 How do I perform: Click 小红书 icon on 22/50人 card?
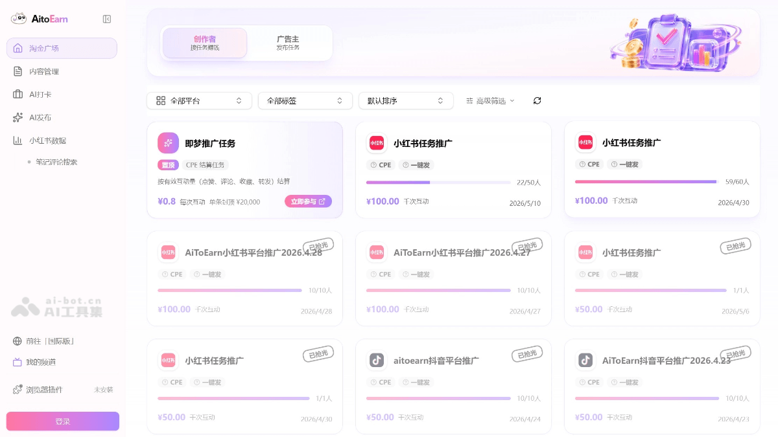(377, 143)
